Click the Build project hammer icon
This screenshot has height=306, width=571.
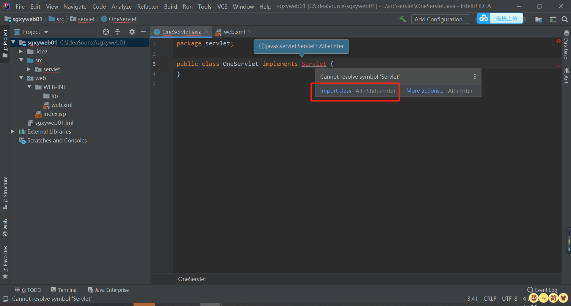pyautogui.click(x=403, y=19)
